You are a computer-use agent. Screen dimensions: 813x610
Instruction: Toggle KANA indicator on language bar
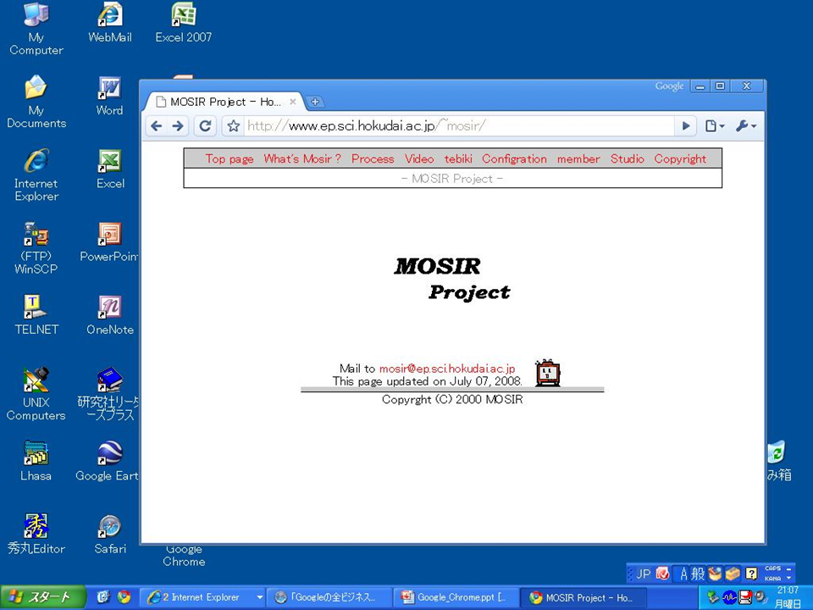(772, 579)
